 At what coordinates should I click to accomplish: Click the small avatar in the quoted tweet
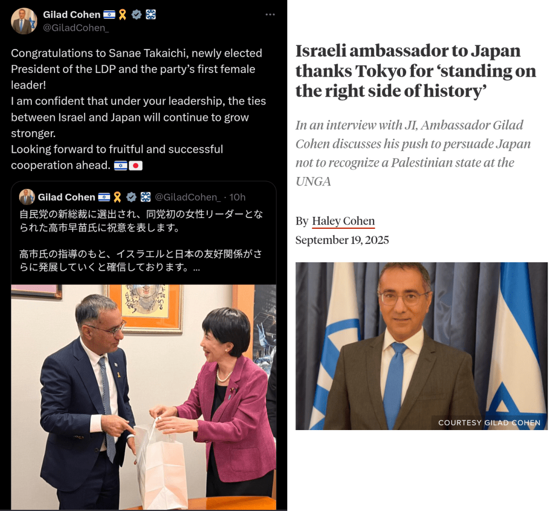tap(27, 197)
